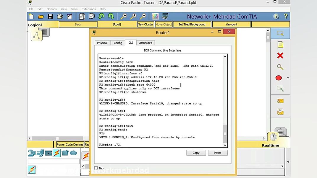
Task: Open the shape tool dropdown arrow
Action: (288, 78)
